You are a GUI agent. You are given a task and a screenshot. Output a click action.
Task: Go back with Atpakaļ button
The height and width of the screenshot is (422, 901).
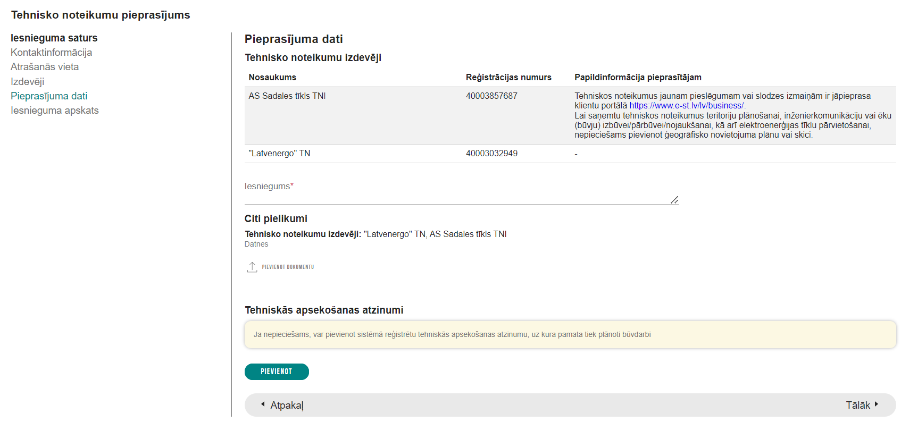point(282,405)
